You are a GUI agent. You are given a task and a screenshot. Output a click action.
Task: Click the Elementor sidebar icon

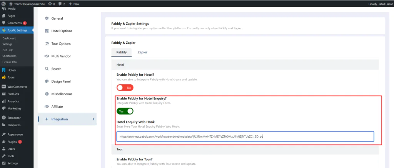(x=4, y=118)
